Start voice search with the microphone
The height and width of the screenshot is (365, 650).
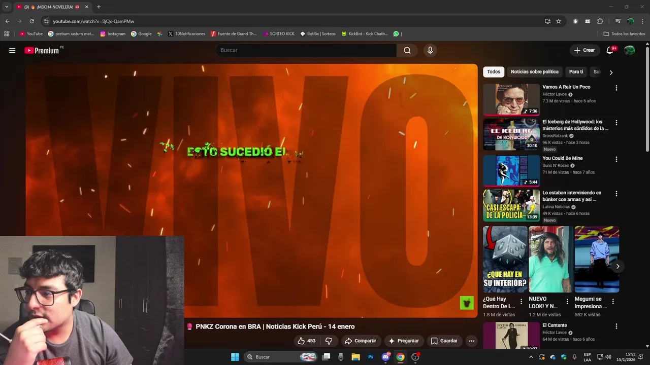pos(430,50)
